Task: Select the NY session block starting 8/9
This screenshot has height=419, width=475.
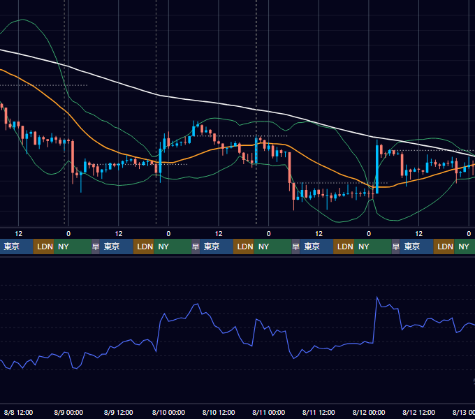Action: click(x=173, y=247)
